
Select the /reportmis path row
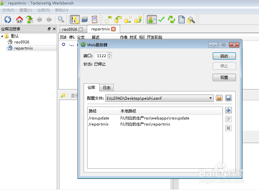pyautogui.click(x=155, y=124)
